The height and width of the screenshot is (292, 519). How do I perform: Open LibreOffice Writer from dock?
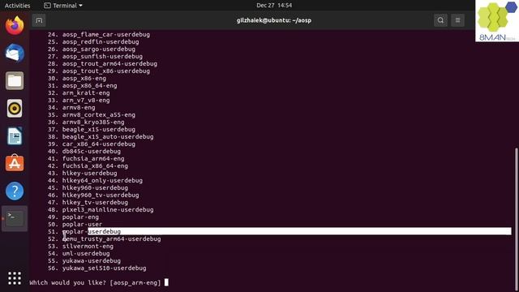click(15, 135)
